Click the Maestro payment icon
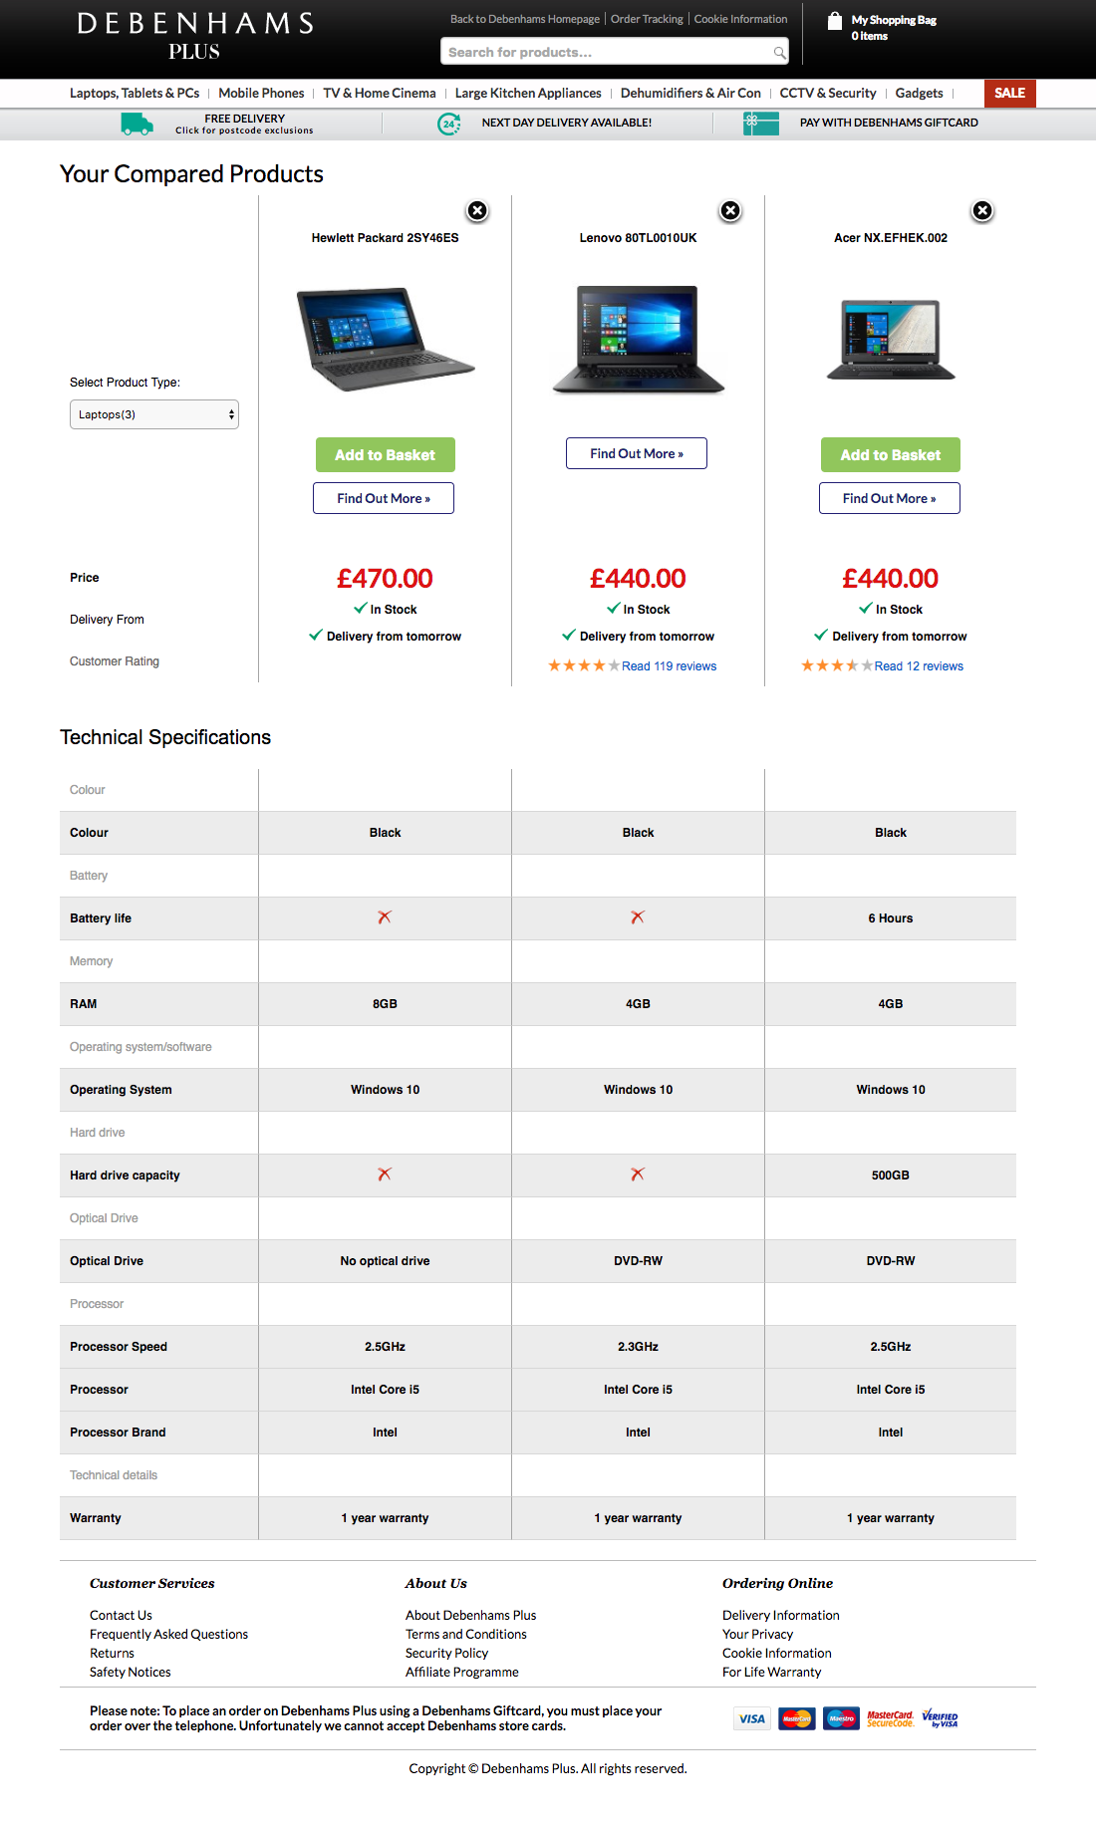This screenshot has height=1826, width=1096. click(841, 1718)
